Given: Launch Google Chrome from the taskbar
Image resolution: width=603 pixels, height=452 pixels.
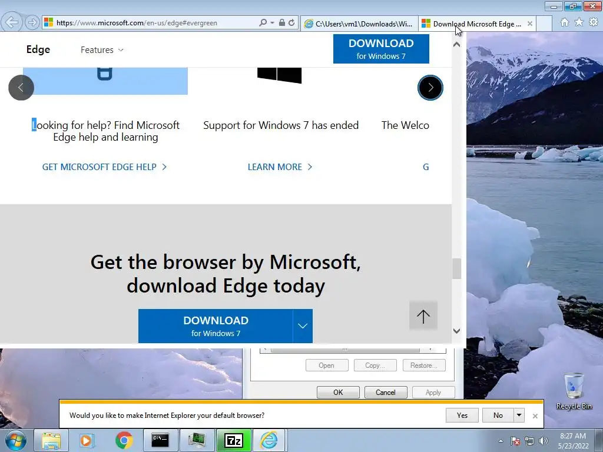Looking at the screenshot, I should point(124,440).
